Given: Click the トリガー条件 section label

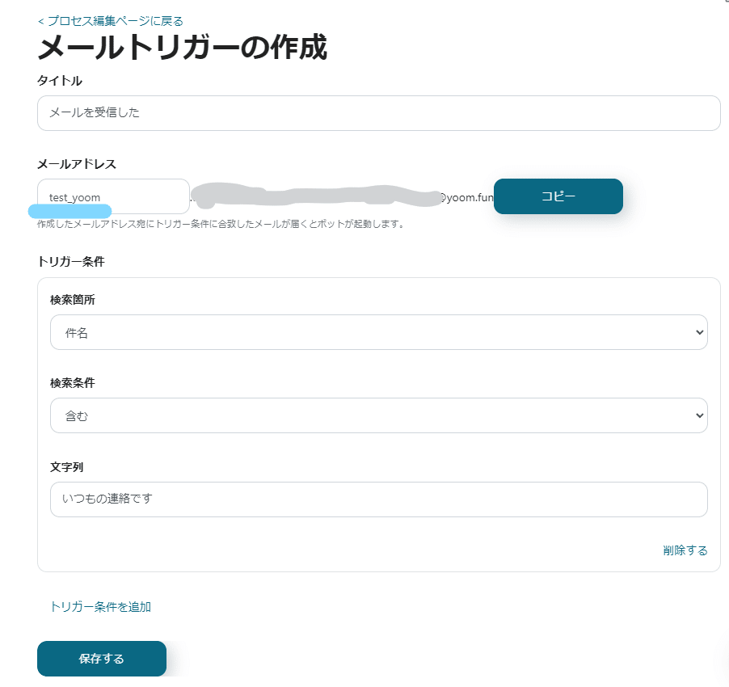Looking at the screenshot, I should (x=71, y=262).
